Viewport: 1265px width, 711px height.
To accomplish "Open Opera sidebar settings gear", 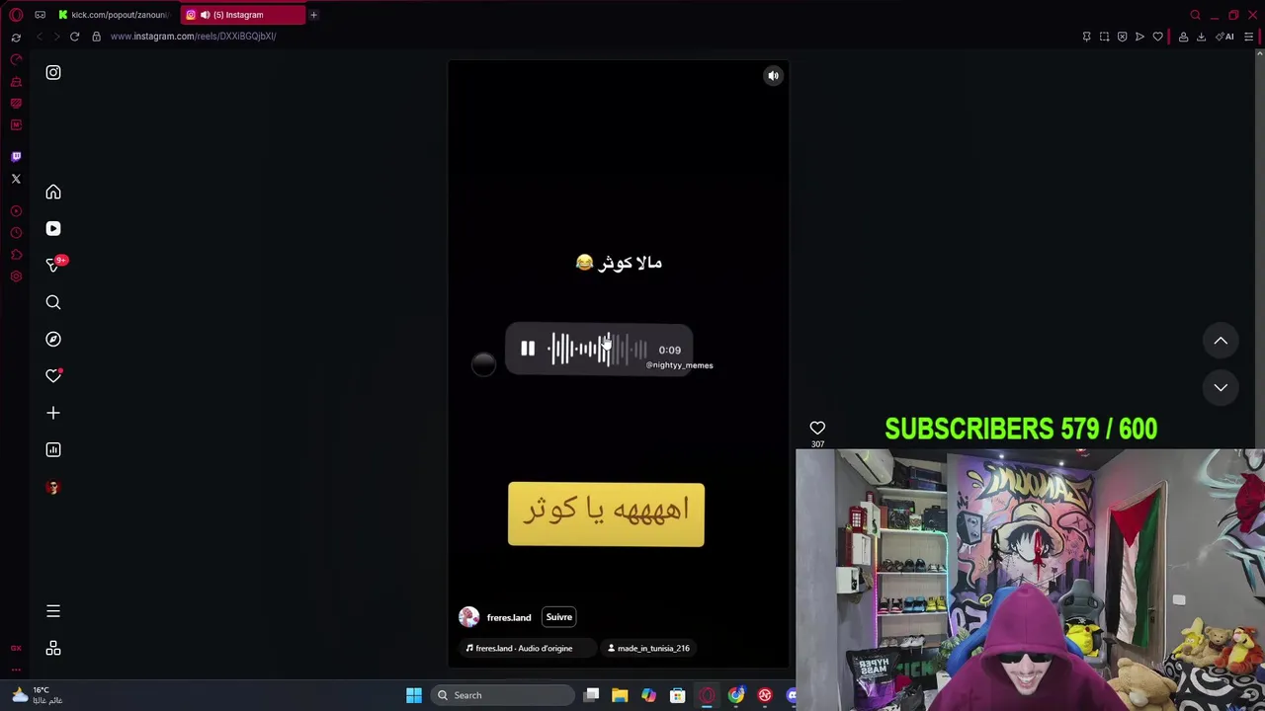I will (16, 276).
